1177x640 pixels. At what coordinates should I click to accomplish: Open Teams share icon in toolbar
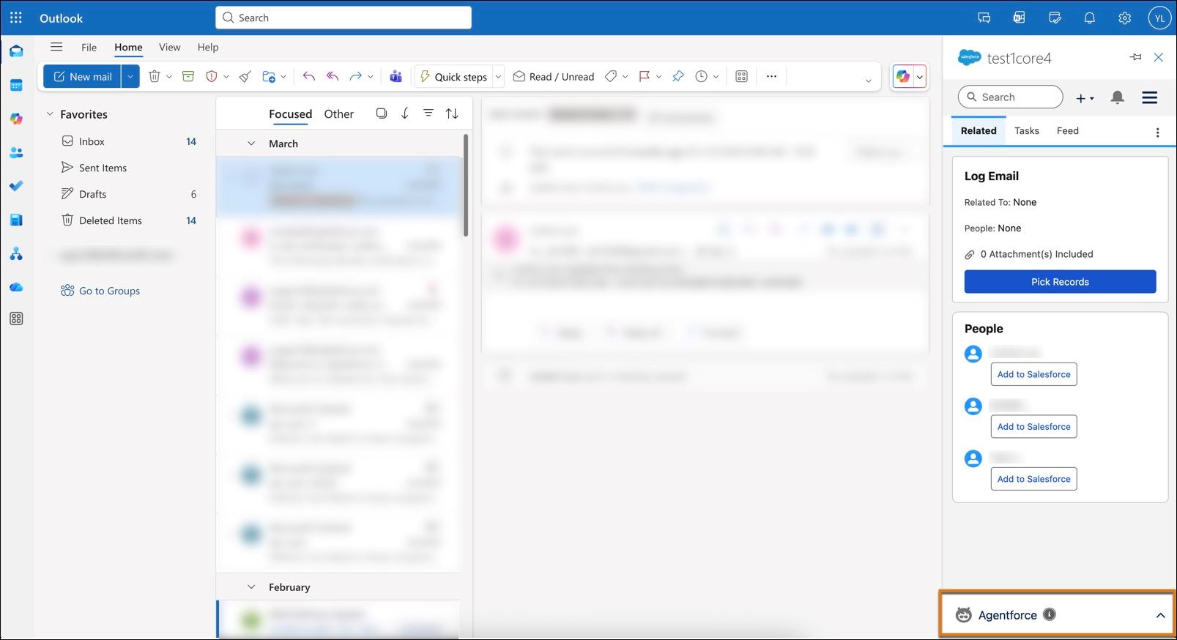[x=396, y=76]
